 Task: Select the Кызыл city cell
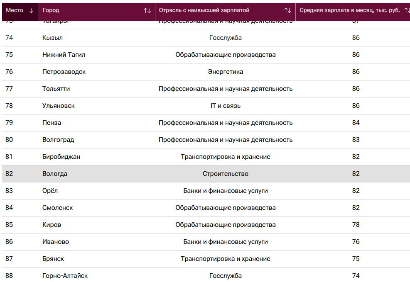click(53, 38)
